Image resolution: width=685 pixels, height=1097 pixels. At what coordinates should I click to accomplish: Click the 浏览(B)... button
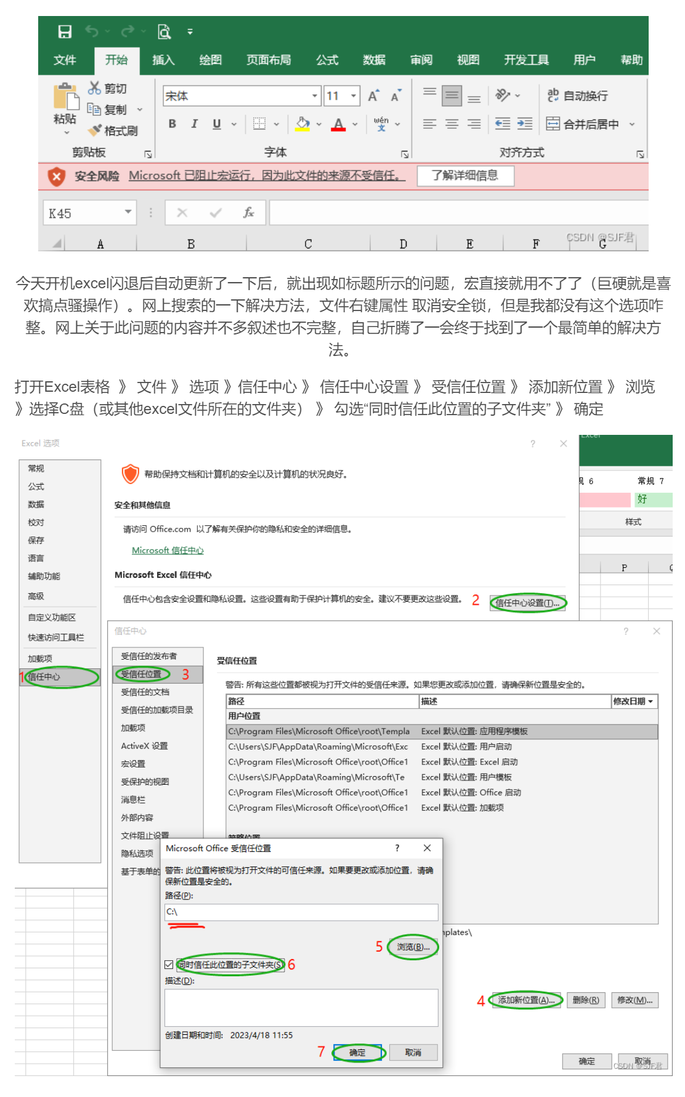point(413,947)
